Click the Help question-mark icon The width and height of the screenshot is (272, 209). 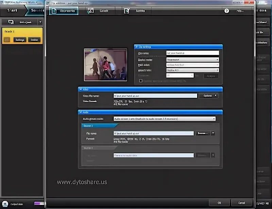pos(226,11)
